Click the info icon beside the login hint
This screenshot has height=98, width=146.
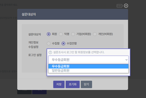click(x=50, y=52)
